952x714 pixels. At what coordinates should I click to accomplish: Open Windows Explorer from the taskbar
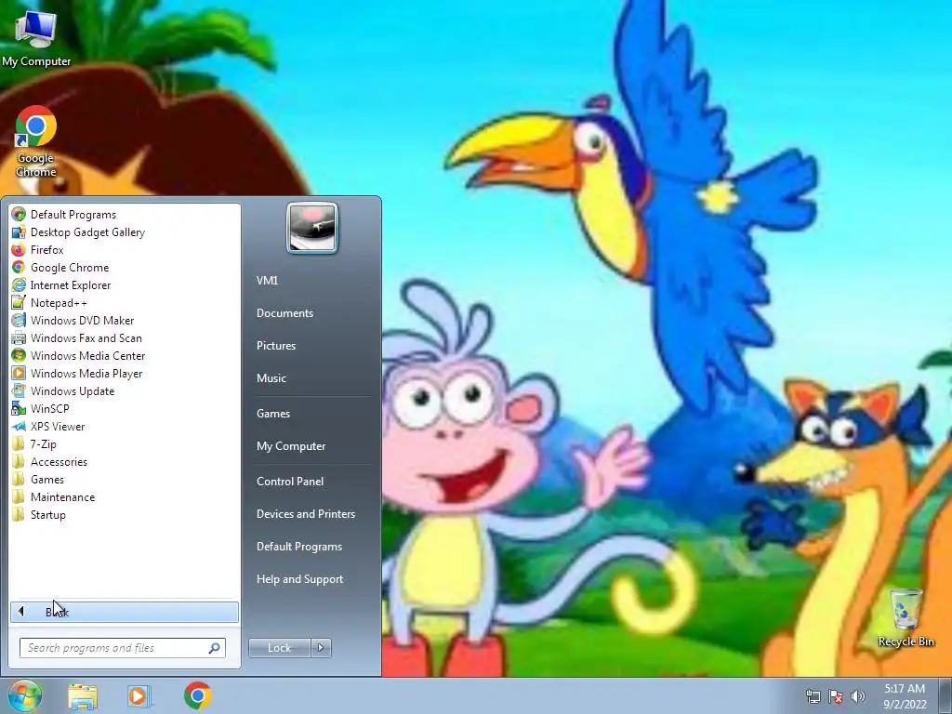pyautogui.click(x=83, y=696)
